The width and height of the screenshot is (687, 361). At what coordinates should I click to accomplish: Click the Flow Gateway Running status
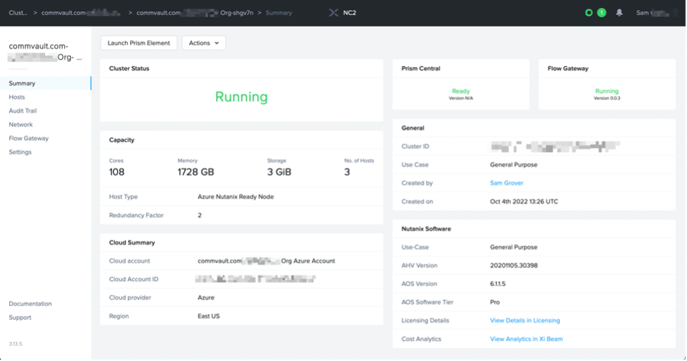[607, 91]
